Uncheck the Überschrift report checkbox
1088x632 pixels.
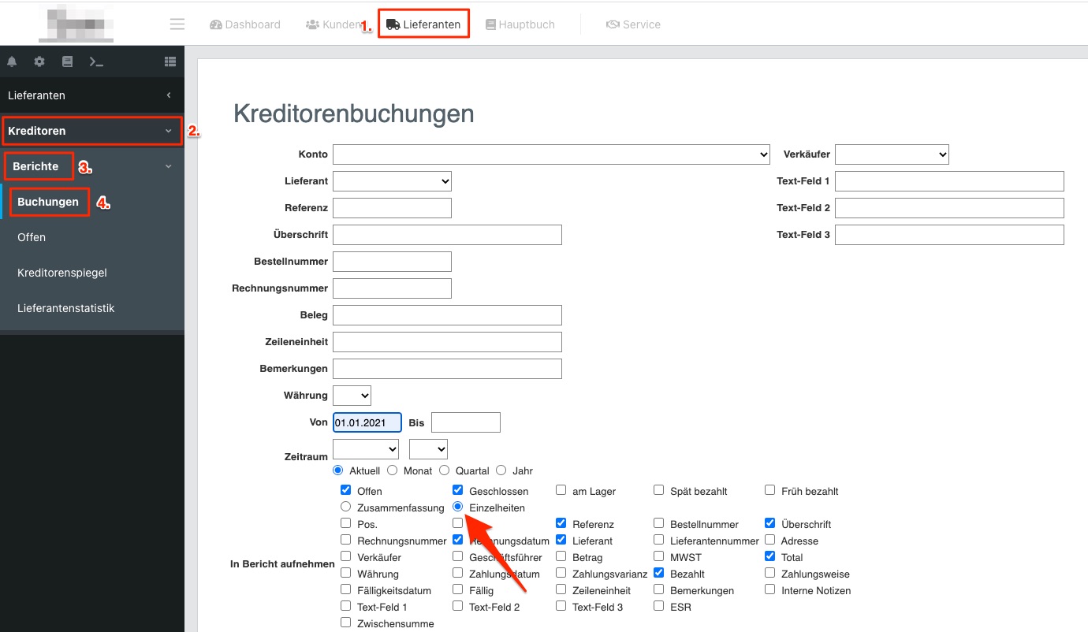769,523
